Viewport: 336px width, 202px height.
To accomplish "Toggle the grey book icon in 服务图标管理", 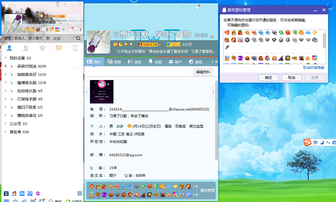I will 240,40.
